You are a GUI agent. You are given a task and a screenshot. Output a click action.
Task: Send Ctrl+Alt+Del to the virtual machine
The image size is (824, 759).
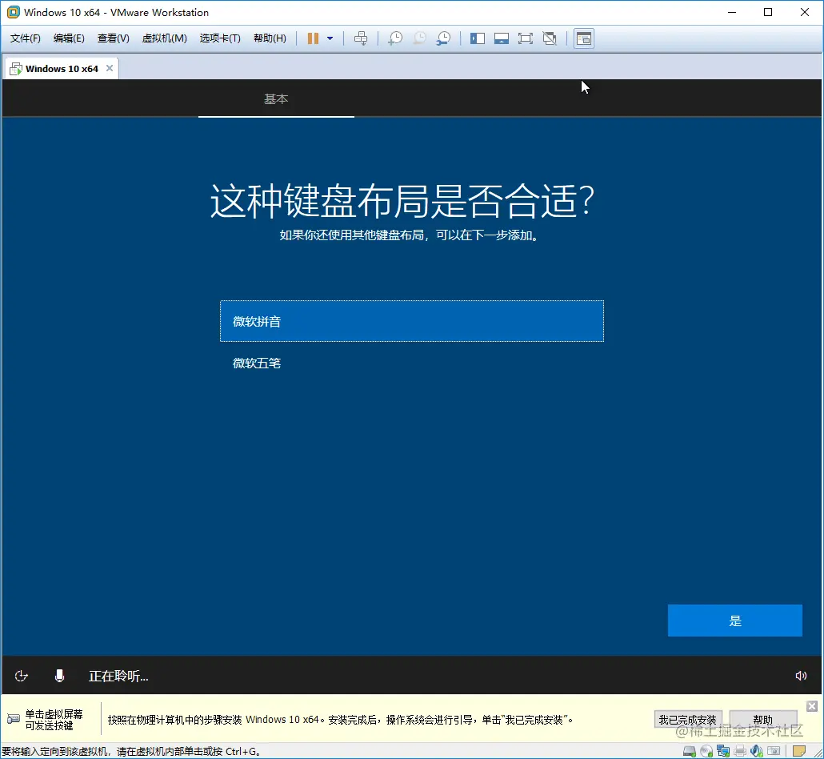click(x=361, y=38)
